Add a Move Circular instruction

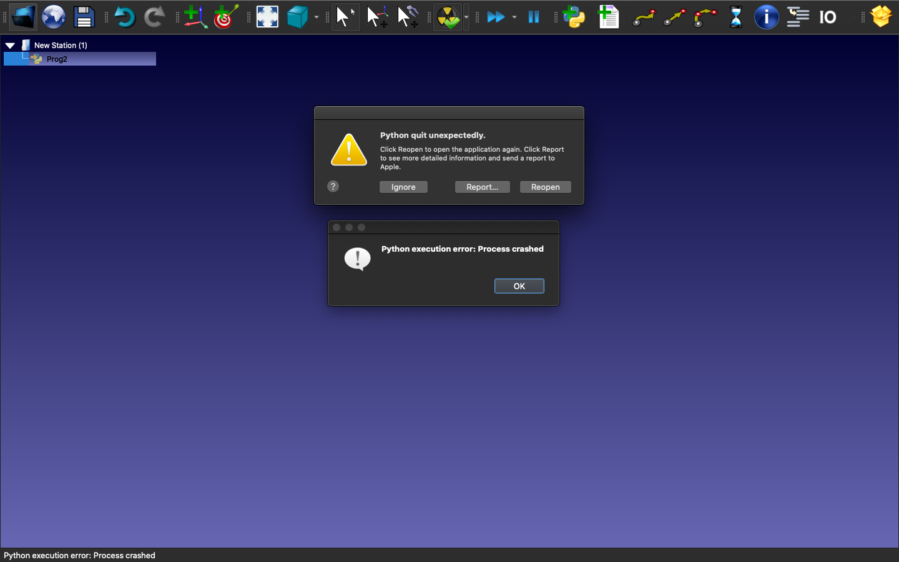click(705, 17)
